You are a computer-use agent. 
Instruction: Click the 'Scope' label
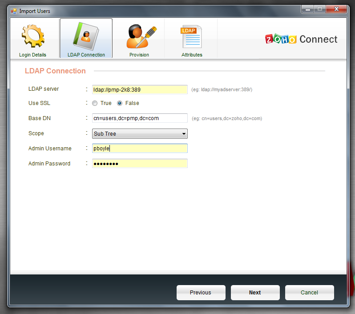pyautogui.click(x=36, y=133)
